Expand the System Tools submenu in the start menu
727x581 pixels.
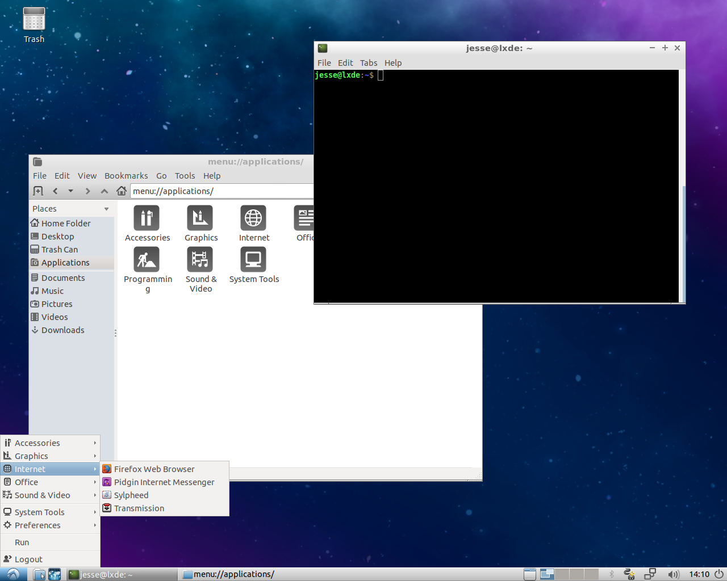[51, 512]
